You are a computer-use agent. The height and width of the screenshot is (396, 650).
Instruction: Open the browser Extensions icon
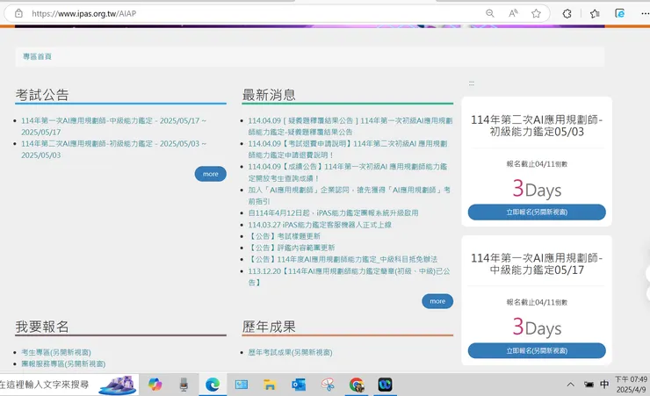(567, 14)
